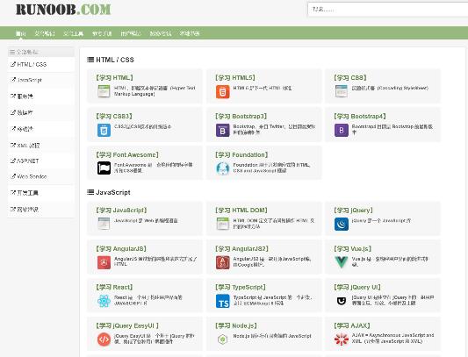Open the Vue.js green V logo
Screen dimensions: 468x357
pyautogui.click(x=342, y=262)
